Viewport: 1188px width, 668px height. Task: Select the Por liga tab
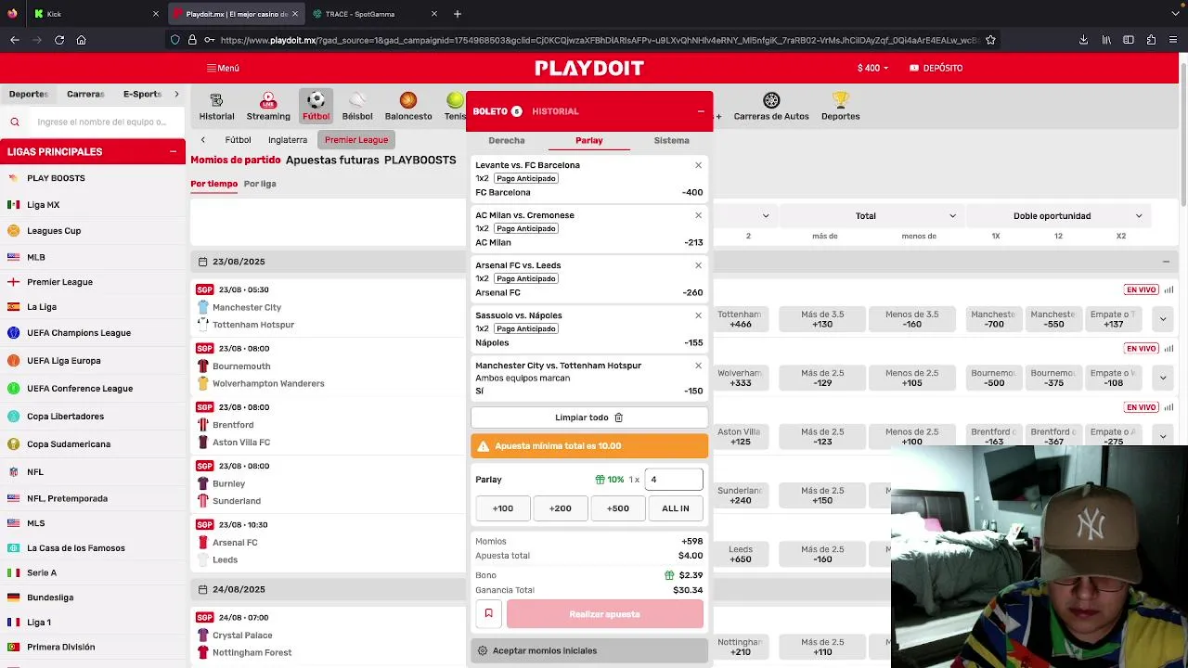[260, 184]
